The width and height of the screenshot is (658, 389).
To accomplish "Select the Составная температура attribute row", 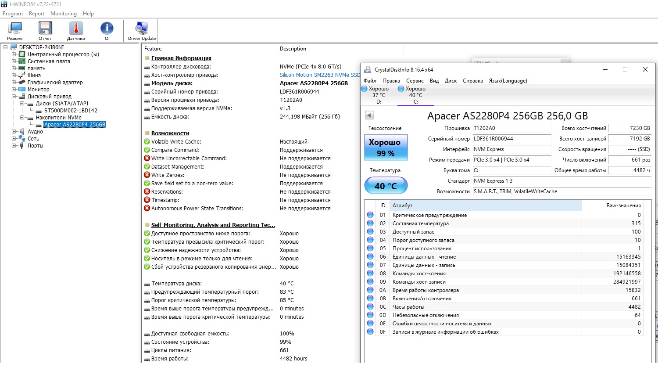I will (x=504, y=223).
